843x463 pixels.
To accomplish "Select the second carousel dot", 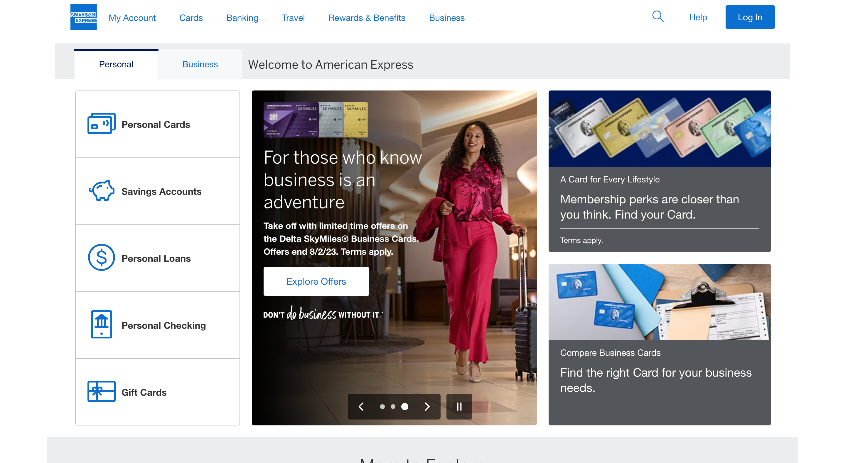I will tap(393, 407).
